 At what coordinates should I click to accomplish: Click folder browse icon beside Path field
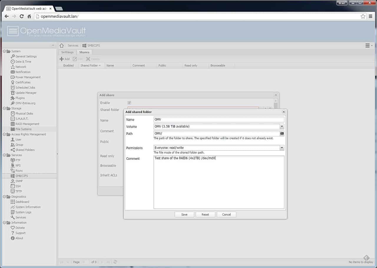click(x=282, y=134)
